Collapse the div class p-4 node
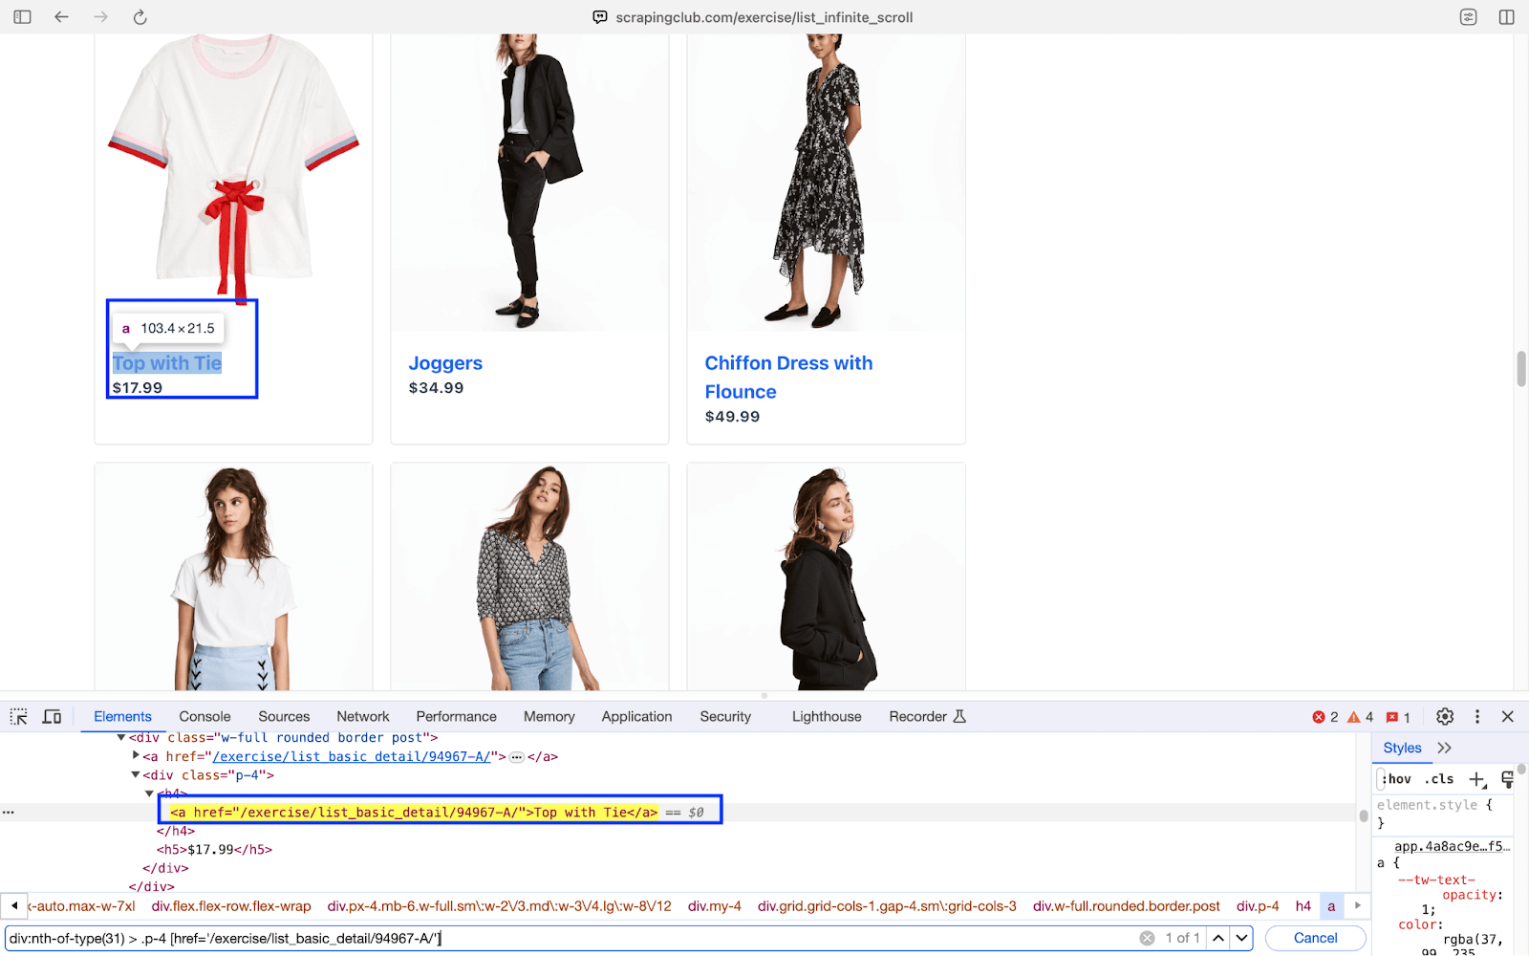This screenshot has height=956, width=1529. coord(136,775)
